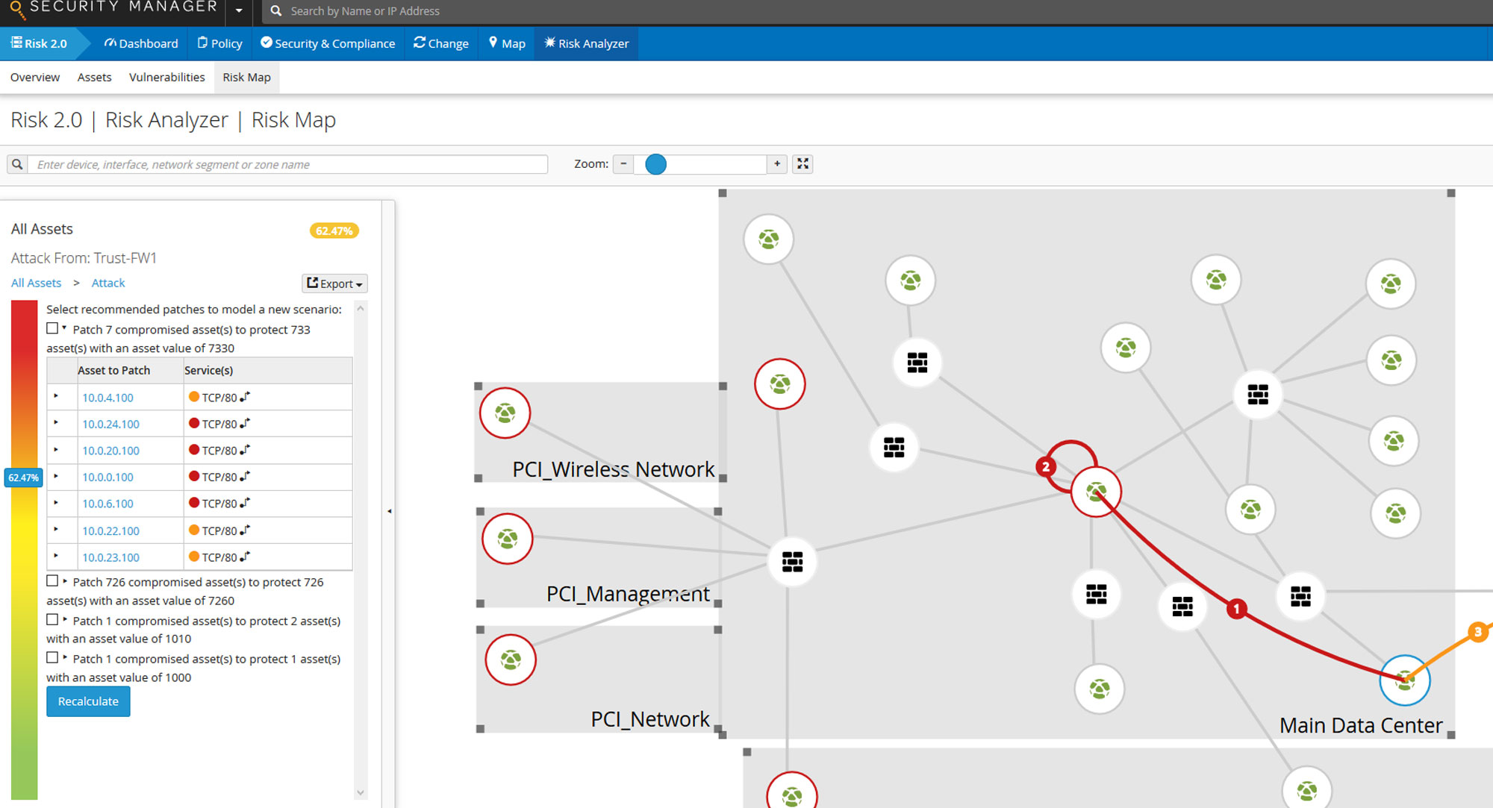Screen dimensions: 1493x808
Task: Open the asset link 10.0.0.100
Action: (107, 477)
